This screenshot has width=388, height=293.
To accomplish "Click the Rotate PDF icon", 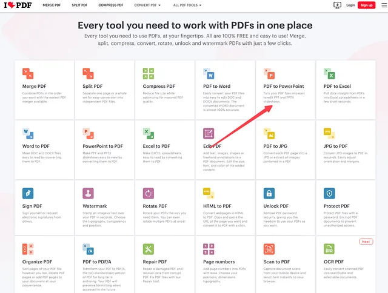I will coord(148,193).
